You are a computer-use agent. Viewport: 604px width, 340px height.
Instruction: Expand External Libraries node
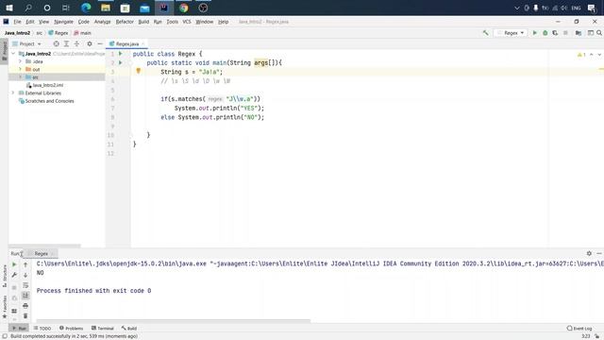(x=13, y=93)
